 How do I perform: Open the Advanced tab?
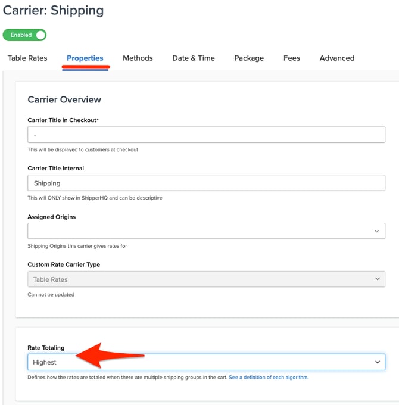click(337, 58)
